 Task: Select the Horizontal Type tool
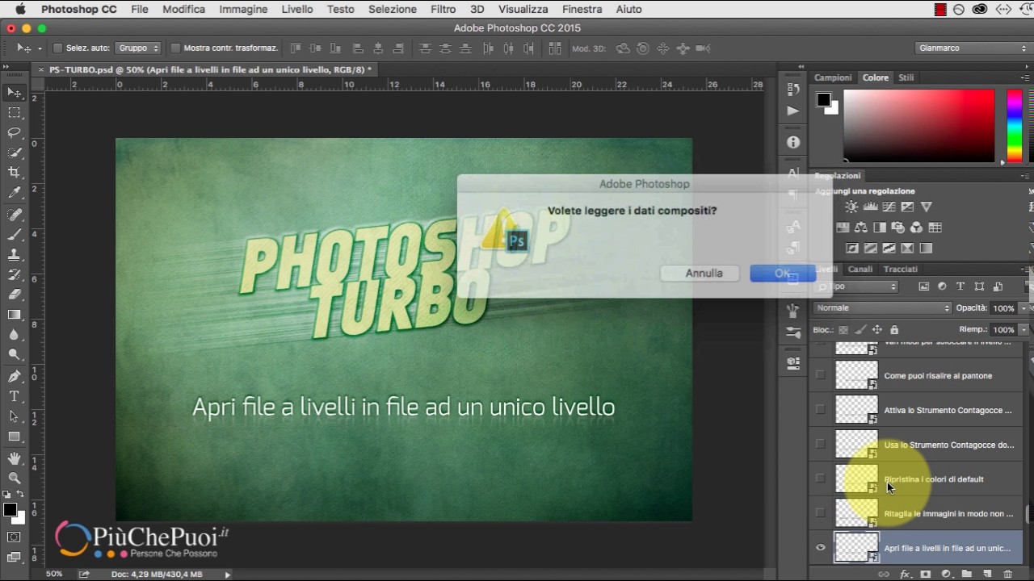[15, 397]
